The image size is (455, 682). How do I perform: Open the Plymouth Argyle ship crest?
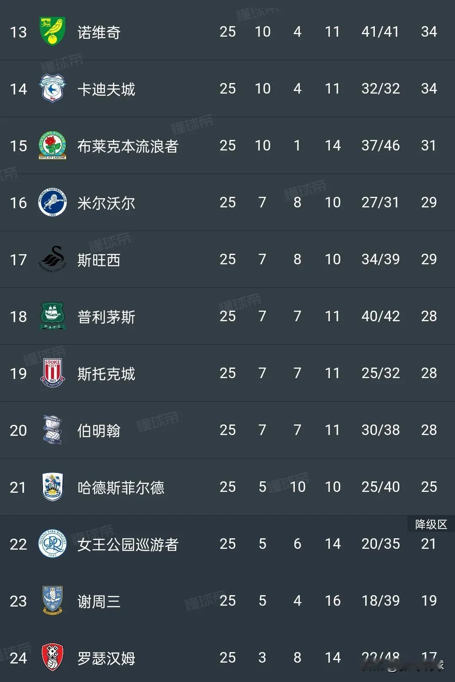click(52, 316)
